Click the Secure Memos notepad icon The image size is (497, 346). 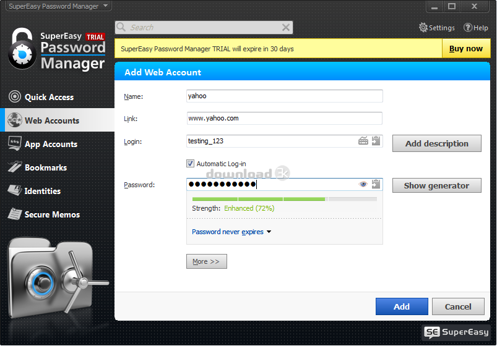coord(14,214)
